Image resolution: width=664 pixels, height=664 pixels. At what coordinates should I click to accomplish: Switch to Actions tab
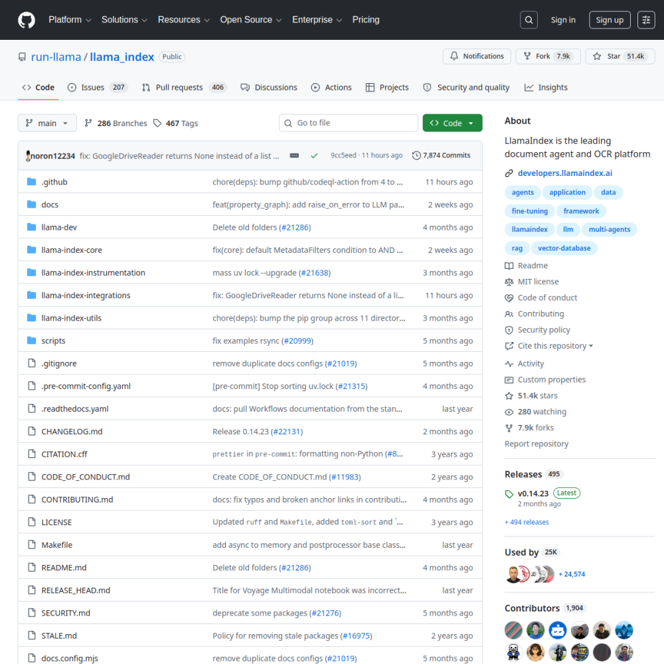331,88
